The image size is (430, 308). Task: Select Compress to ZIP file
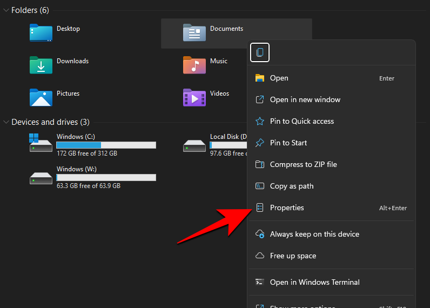[331, 165]
